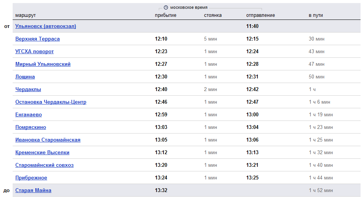
Task: Open the Лощина stop link
Action: pyautogui.click(x=25, y=77)
